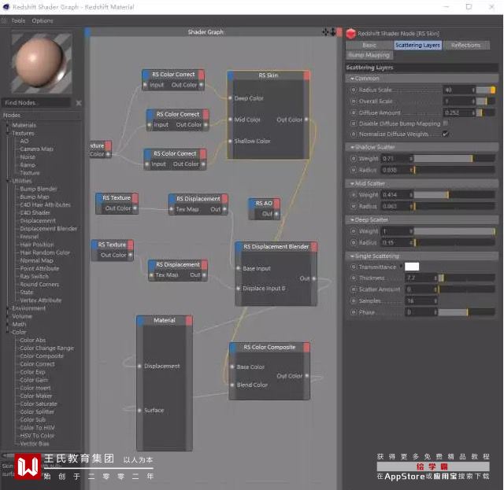
Task: Click the Thickness animation dot
Action: (x=354, y=278)
